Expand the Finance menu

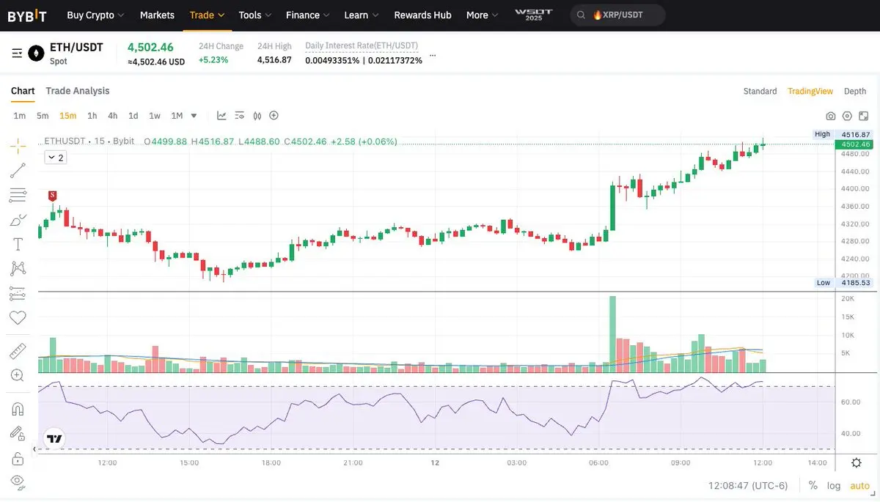pyautogui.click(x=308, y=15)
